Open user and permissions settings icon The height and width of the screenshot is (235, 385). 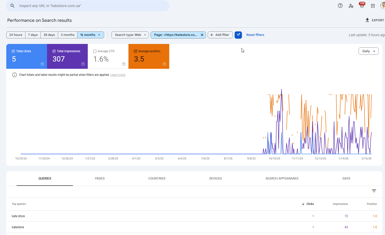(x=351, y=6)
